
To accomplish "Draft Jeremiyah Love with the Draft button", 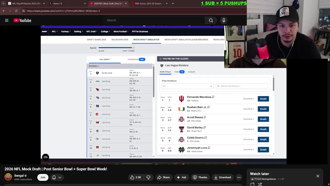I will click(x=263, y=150).
